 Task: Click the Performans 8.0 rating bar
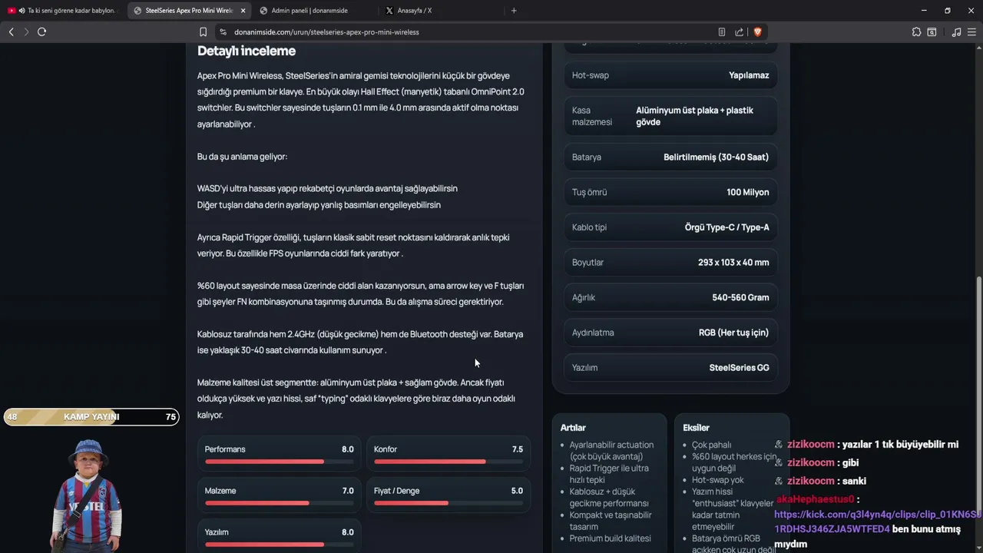tap(279, 454)
